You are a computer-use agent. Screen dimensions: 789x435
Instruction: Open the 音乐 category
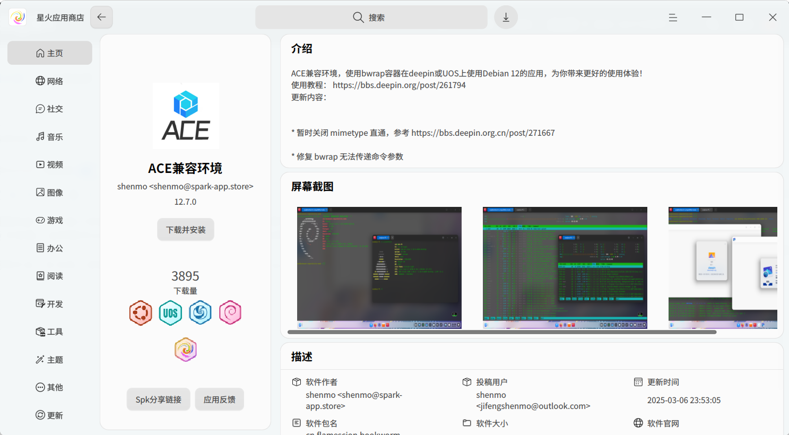click(50, 137)
